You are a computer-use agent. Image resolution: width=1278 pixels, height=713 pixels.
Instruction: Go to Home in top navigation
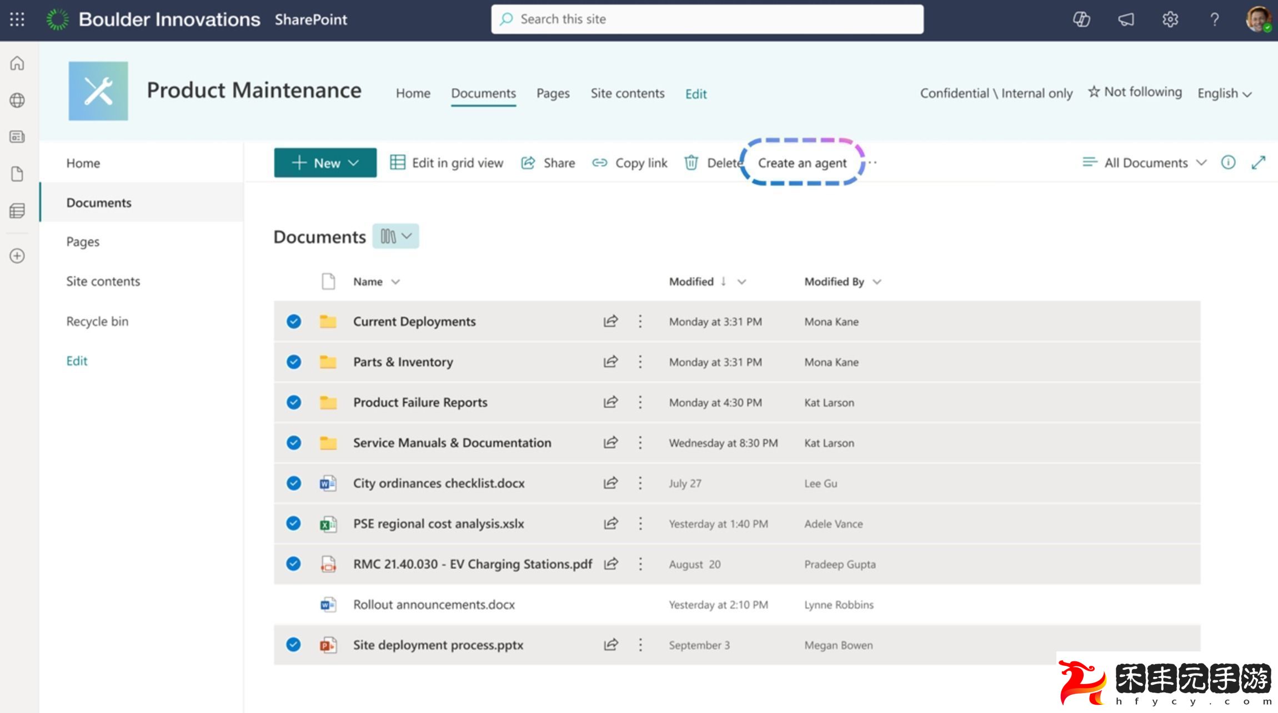coord(413,93)
